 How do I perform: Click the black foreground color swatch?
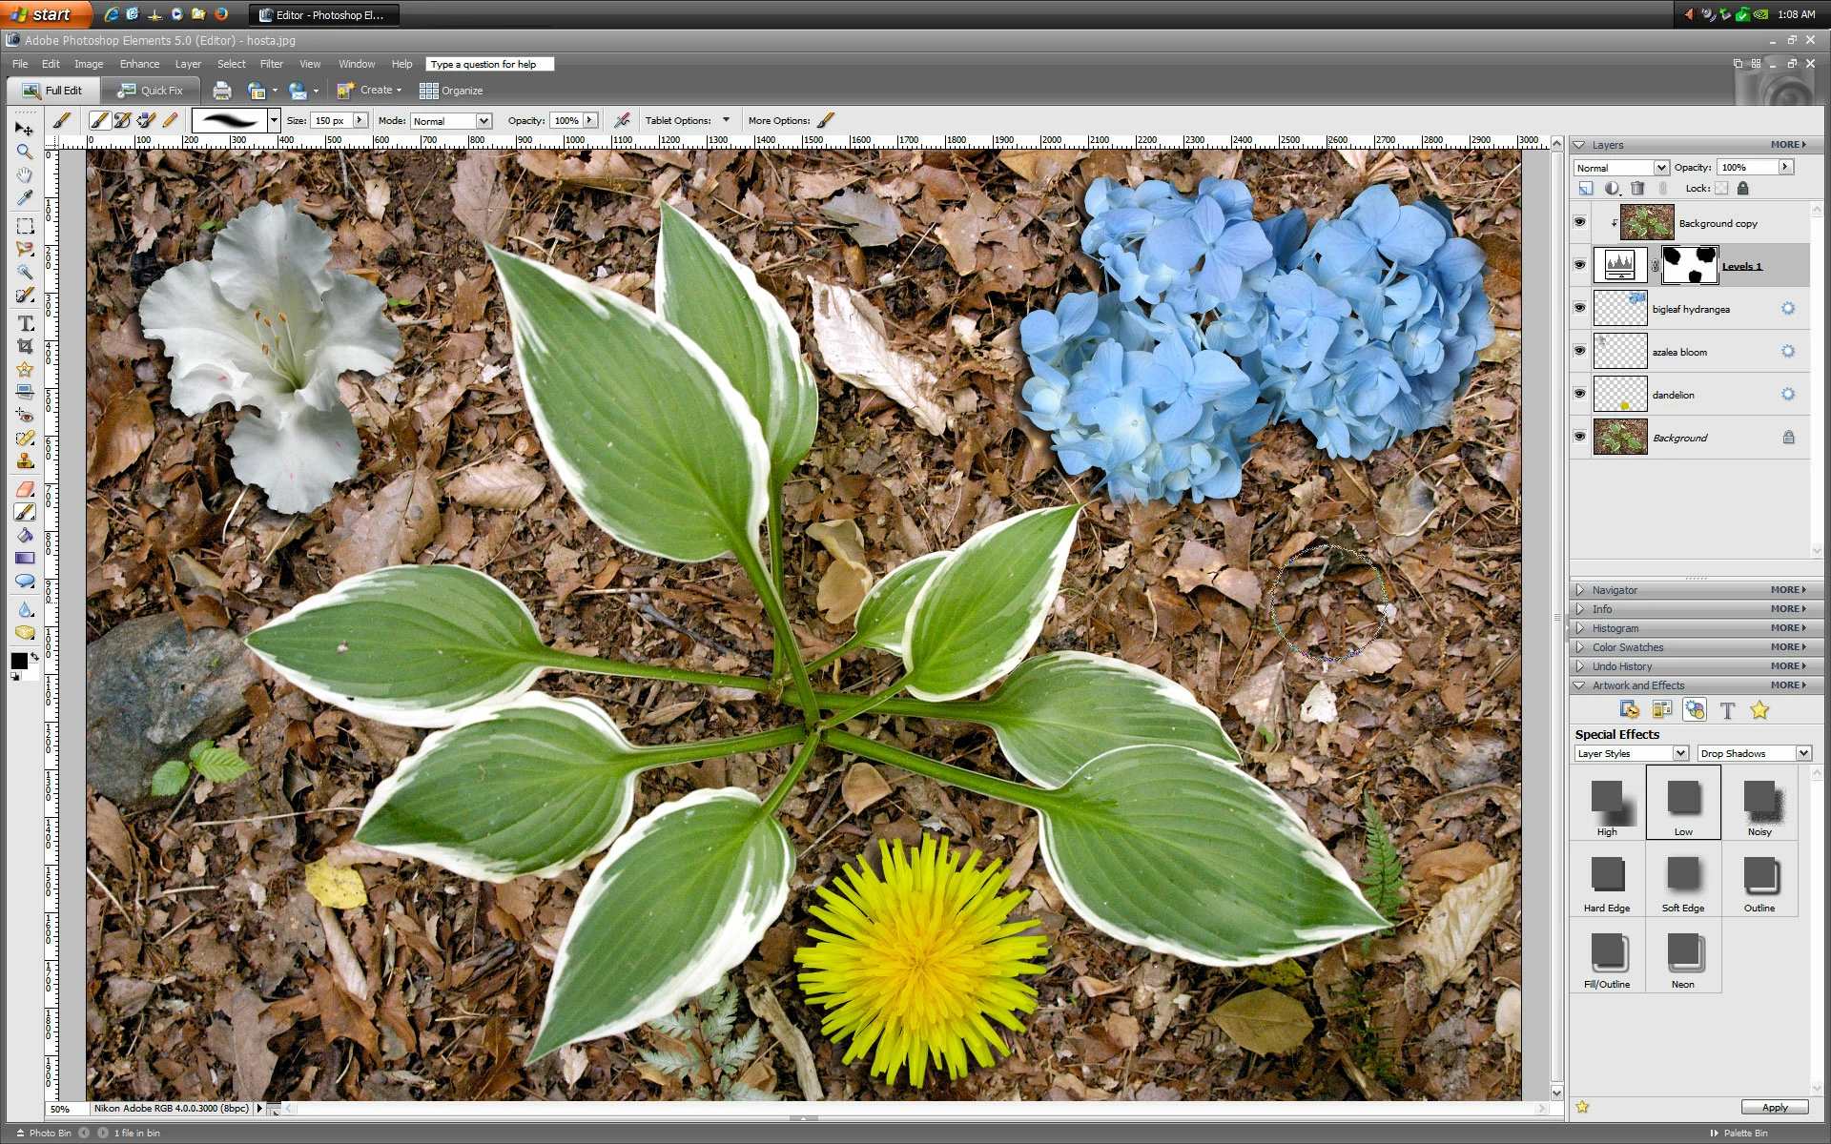[x=19, y=661]
